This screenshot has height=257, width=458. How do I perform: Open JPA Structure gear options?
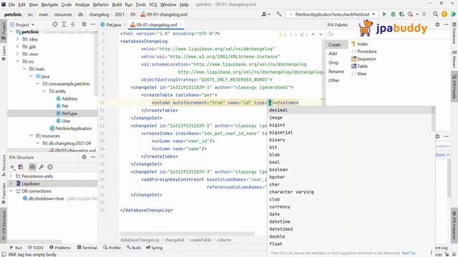click(84, 157)
